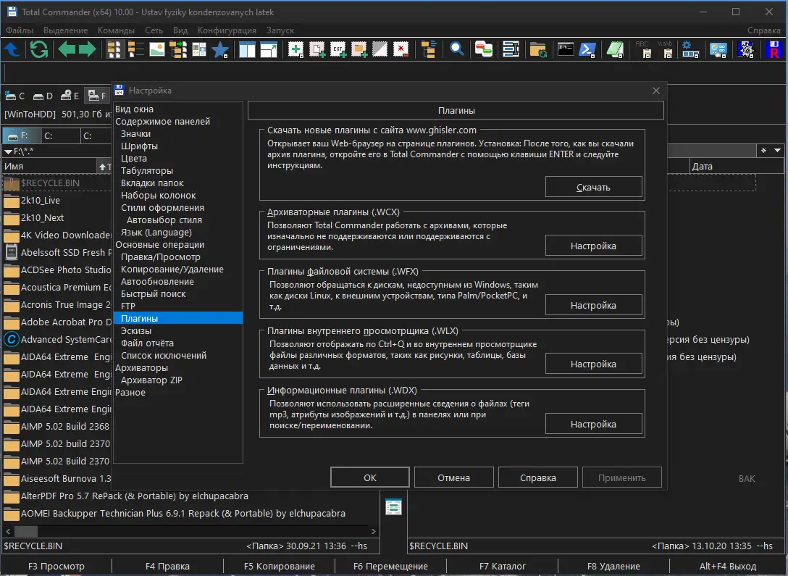788x576 pixels.
Task: Select drive E button
Action: coord(70,96)
